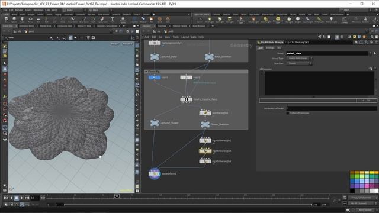This screenshot has height=213, width=379.
Task: Open network editor Layout menu
Action: [185, 37]
